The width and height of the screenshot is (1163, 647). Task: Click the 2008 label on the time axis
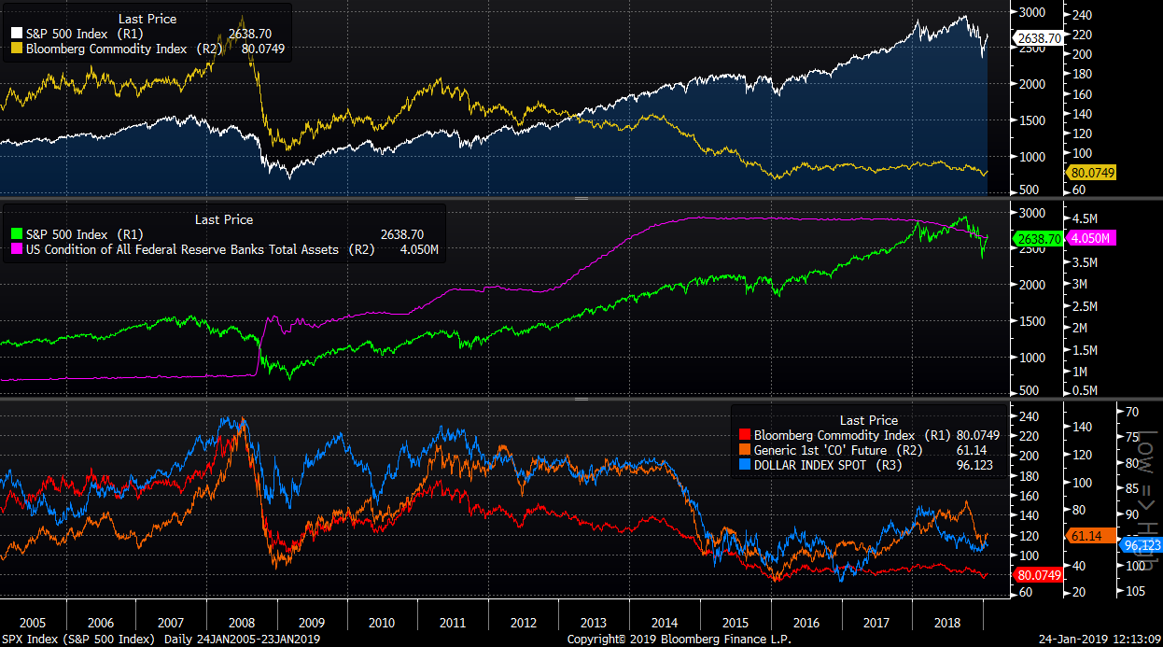tap(241, 622)
